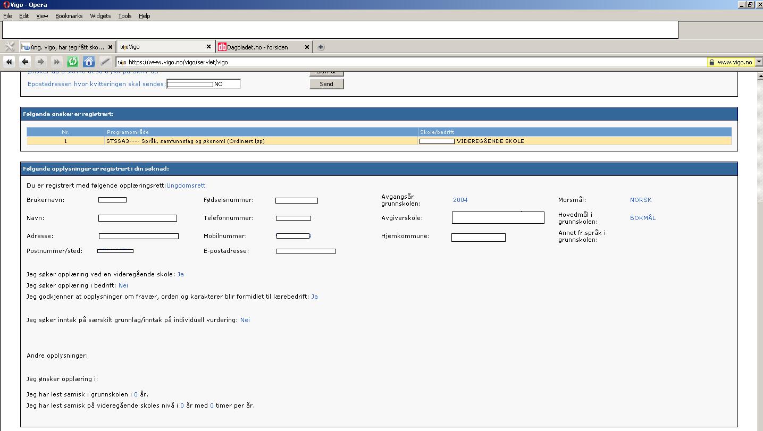This screenshot has width=763, height=431.
Task: Open the Opera panels wrench icon
Action: tap(9, 47)
